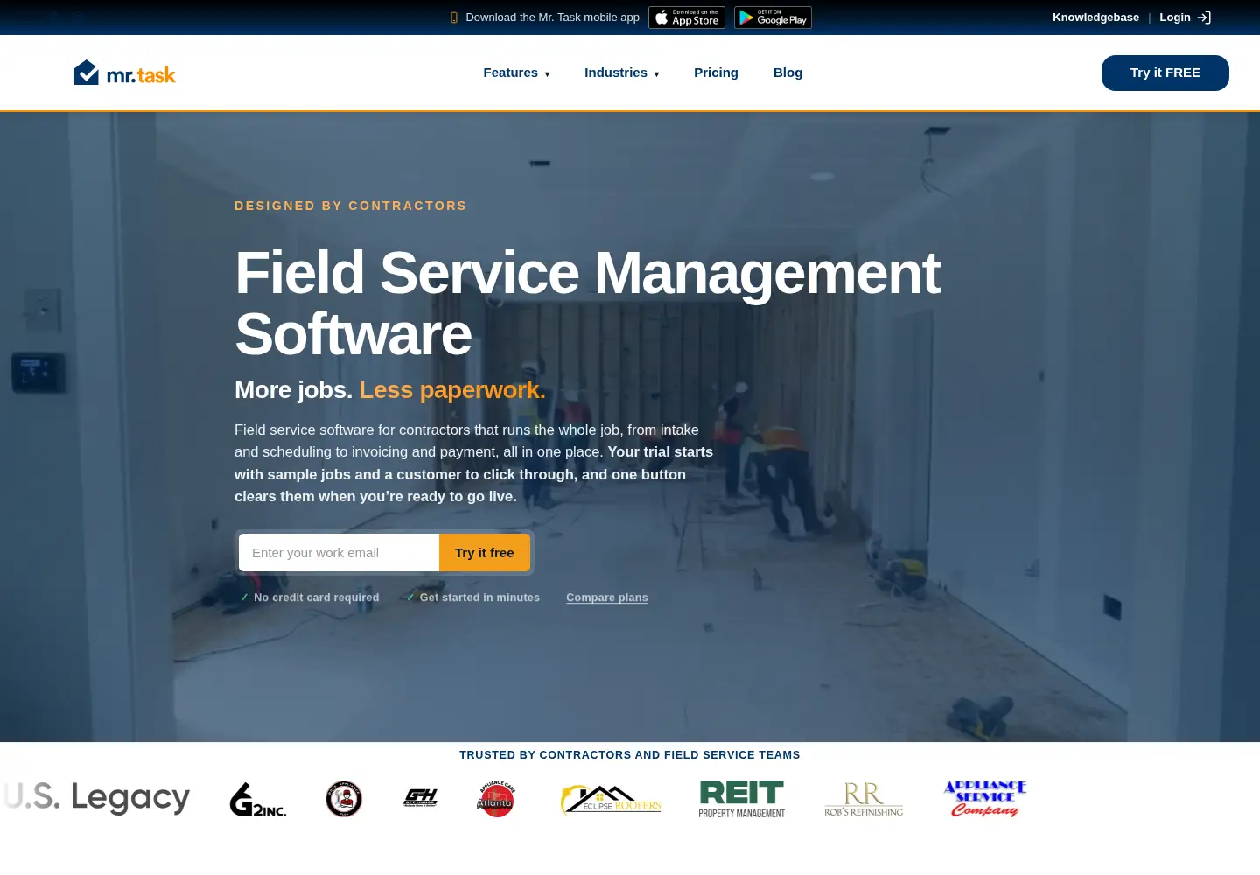Click the Rob's Refinishing logo
This screenshot has width=1260, height=875.
coord(864,800)
